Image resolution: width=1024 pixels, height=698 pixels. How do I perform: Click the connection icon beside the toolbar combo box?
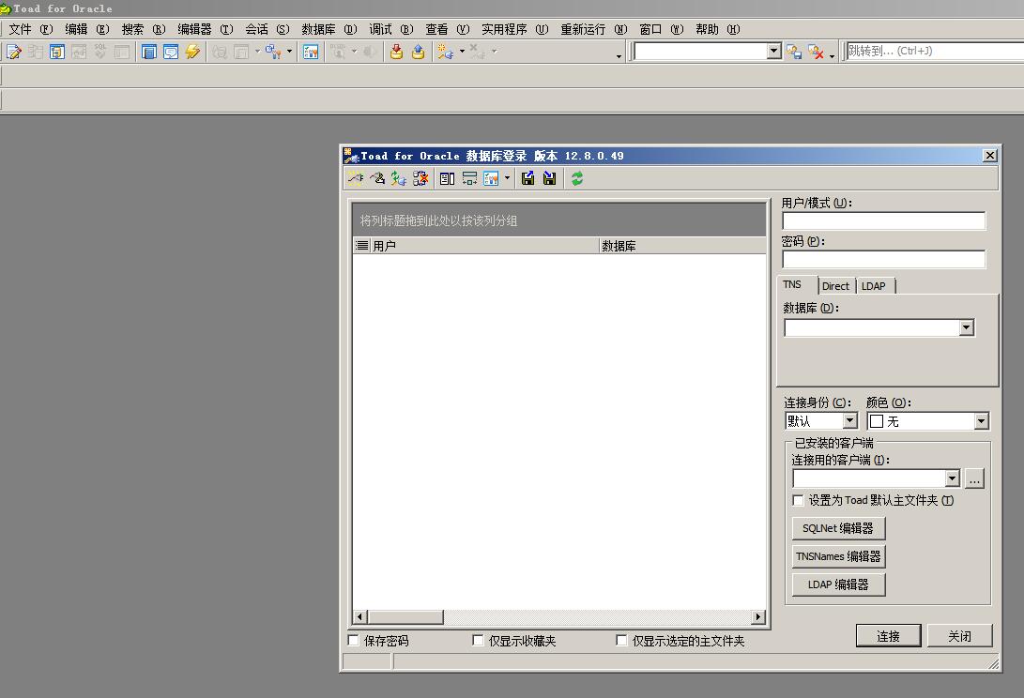coord(794,52)
